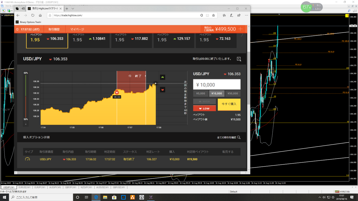Open the browser home page
Image resolution: width=358 pixels, height=201 pixels.
[40, 15]
